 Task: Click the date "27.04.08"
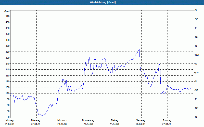(x=167, y=124)
